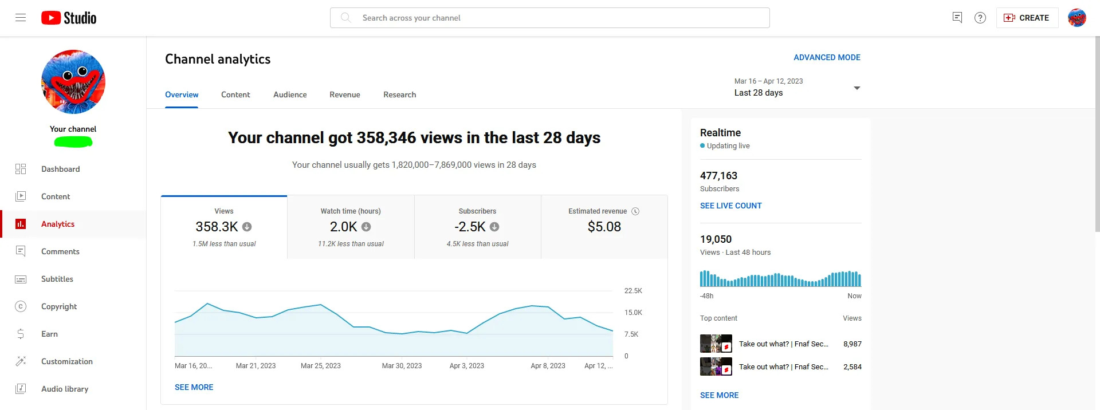Open first top content video thumbnail
1100x410 pixels.
pos(716,344)
